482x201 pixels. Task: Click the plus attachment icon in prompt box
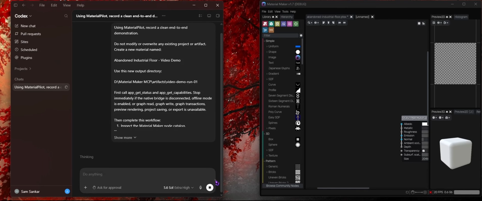coord(86,187)
